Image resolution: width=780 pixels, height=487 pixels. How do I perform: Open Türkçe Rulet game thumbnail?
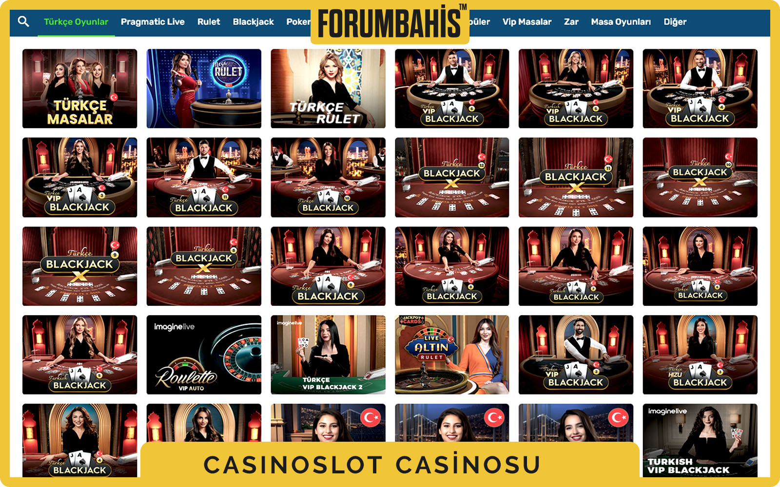click(328, 89)
